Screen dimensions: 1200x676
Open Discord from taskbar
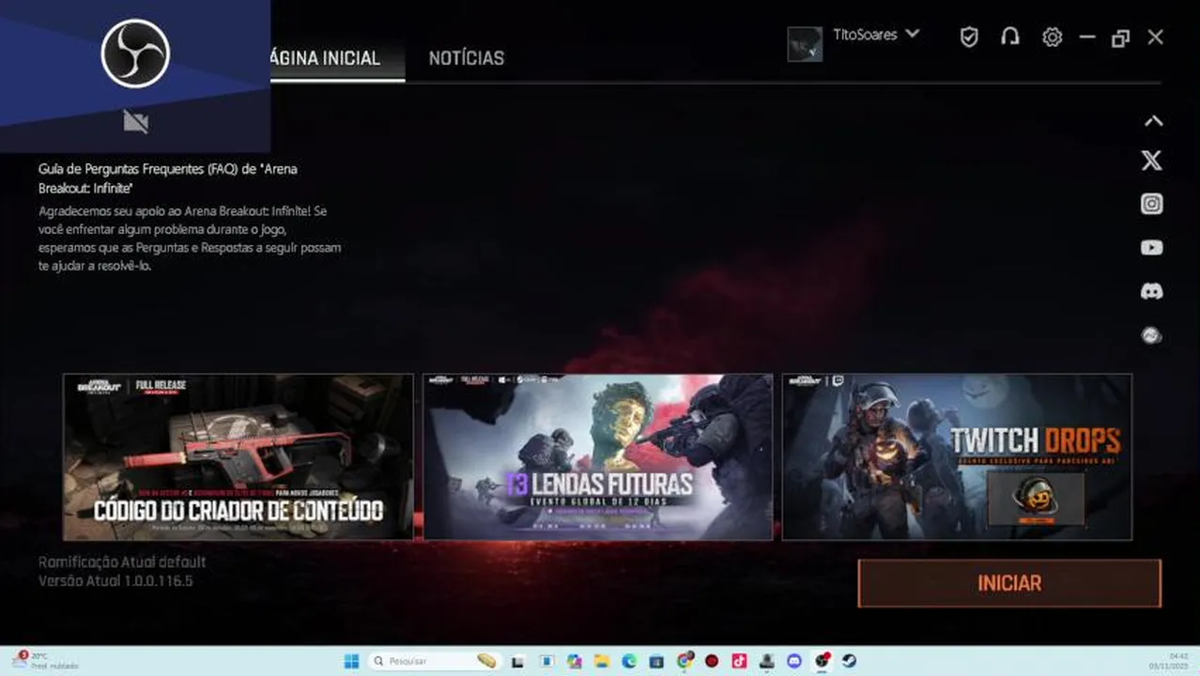(x=794, y=661)
